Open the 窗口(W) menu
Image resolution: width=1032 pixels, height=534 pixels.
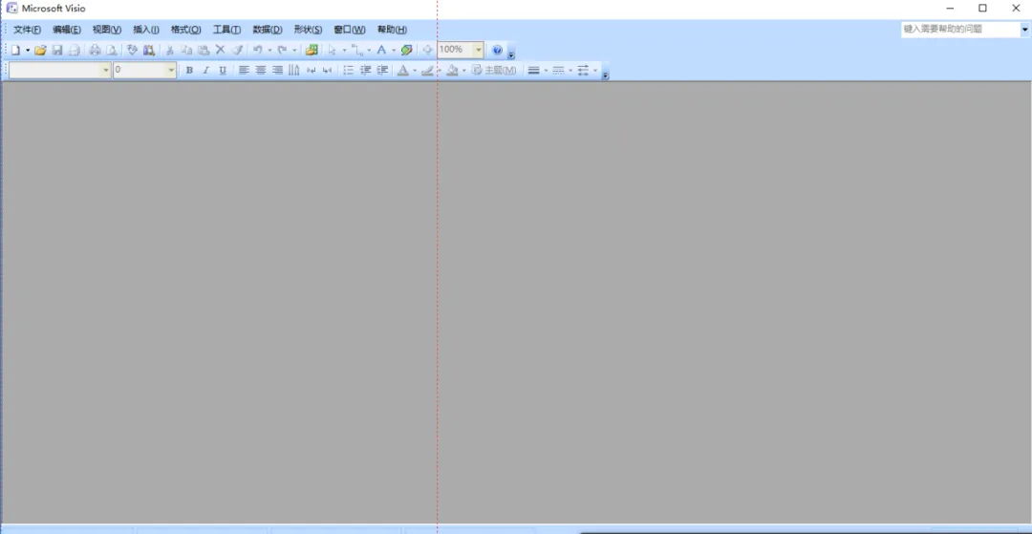click(x=350, y=30)
